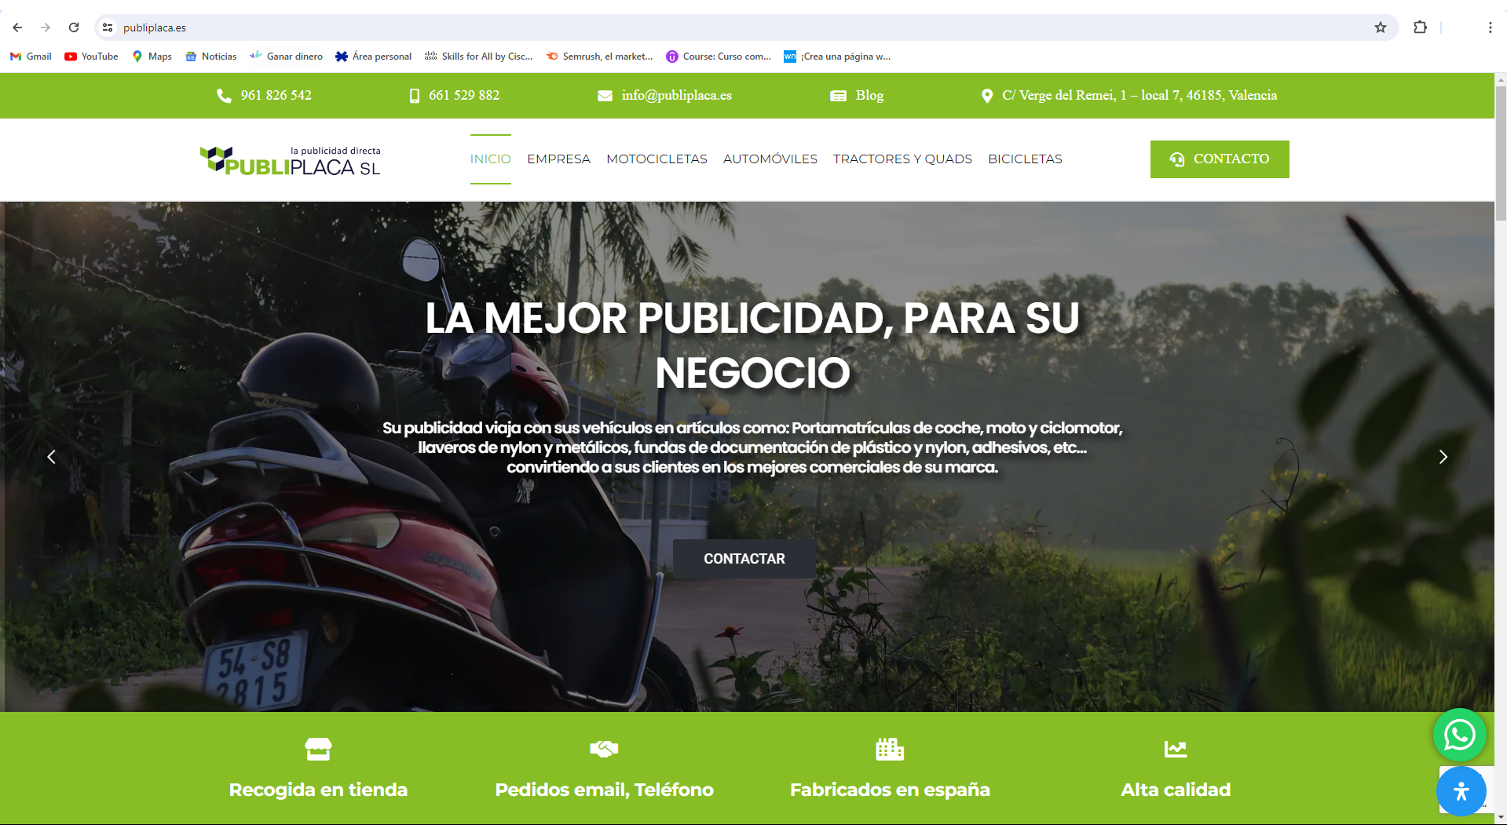Open the BICICLETAS menu
This screenshot has height=825, width=1507.
tap(1025, 159)
